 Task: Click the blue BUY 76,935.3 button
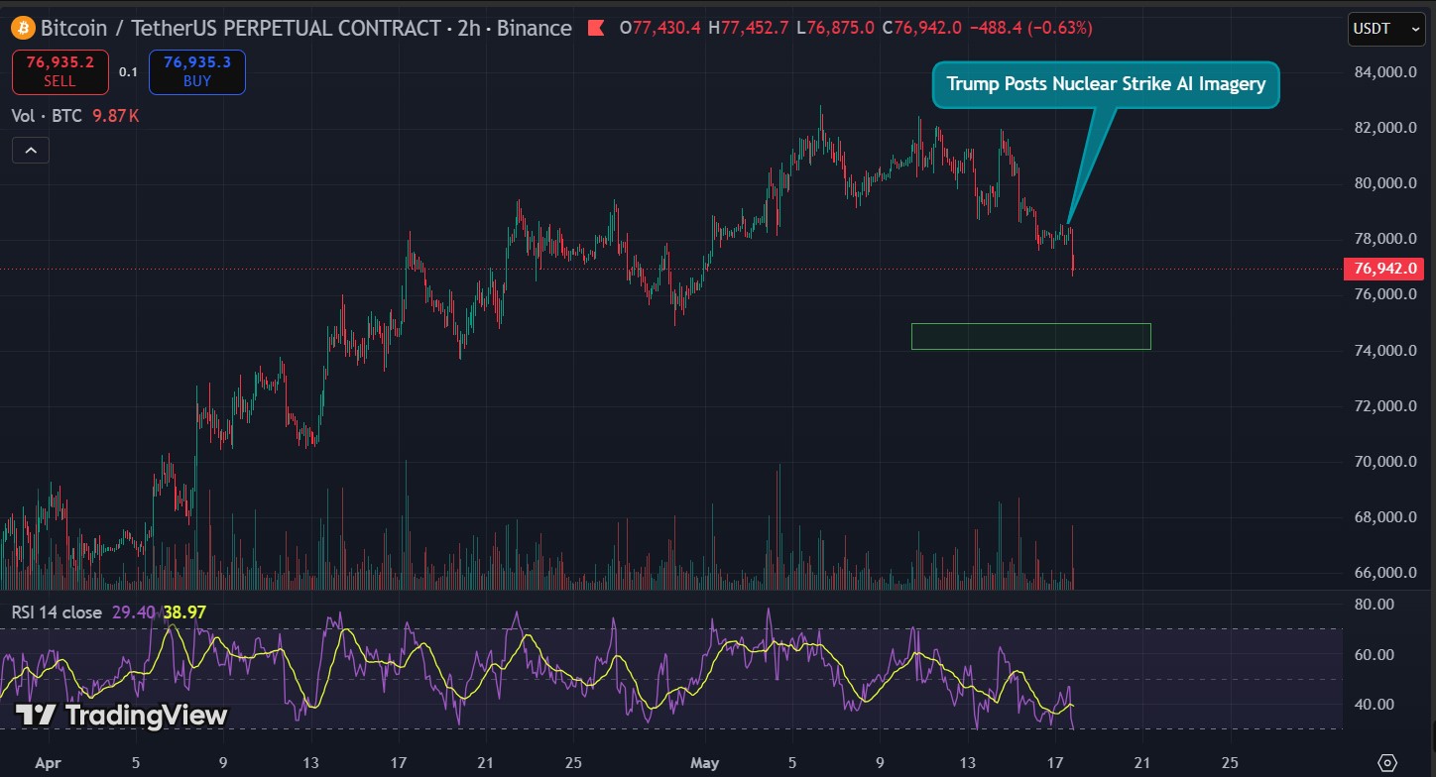(196, 72)
